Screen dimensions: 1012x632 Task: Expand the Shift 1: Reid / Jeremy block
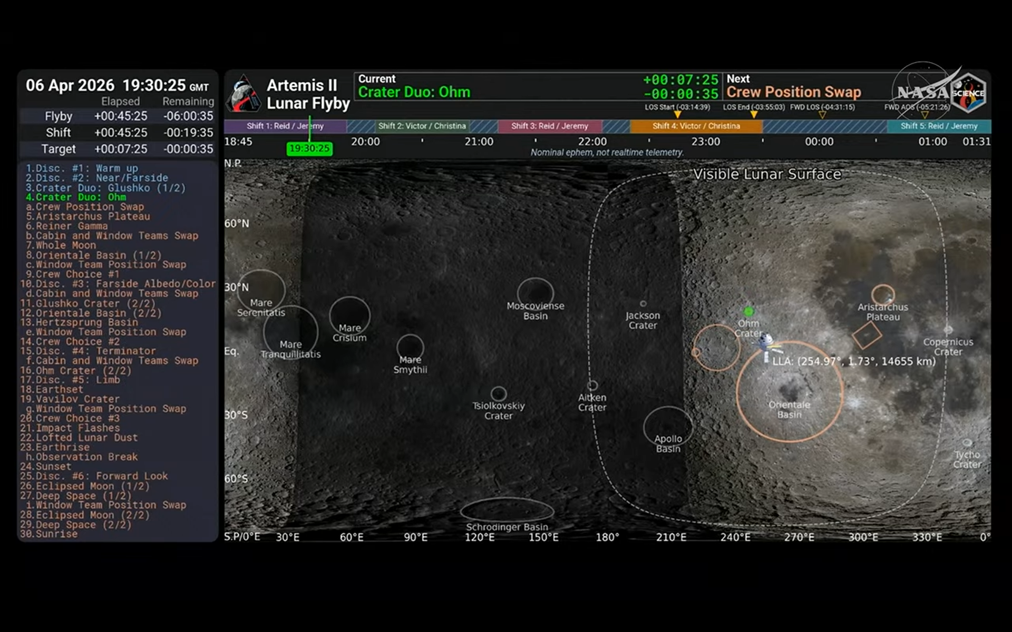[285, 126]
